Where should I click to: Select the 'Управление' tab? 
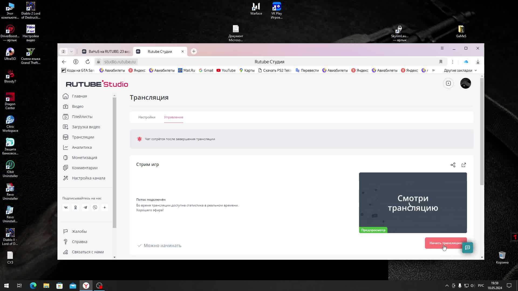coord(173,117)
